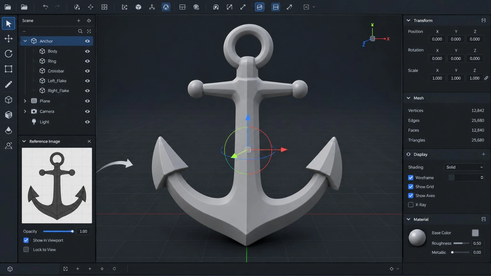The width and height of the screenshot is (491, 276).
Task: Add a new object with Scene plus icon
Action: (x=79, y=20)
